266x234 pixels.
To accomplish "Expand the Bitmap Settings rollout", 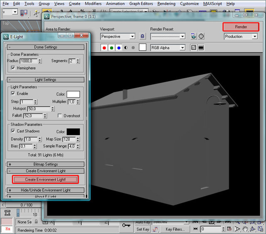I will tap(46, 164).
